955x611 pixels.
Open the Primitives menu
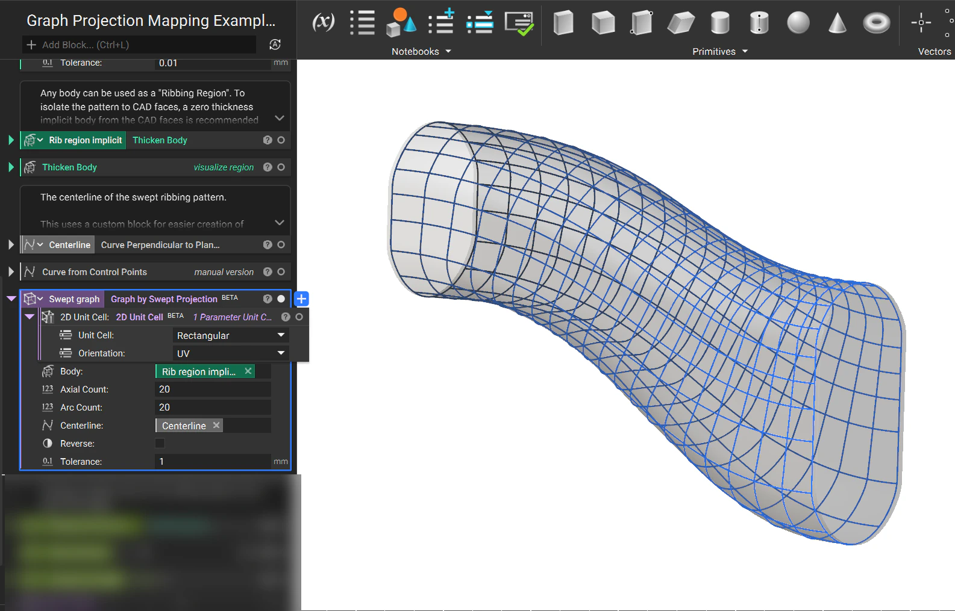pyautogui.click(x=719, y=52)
